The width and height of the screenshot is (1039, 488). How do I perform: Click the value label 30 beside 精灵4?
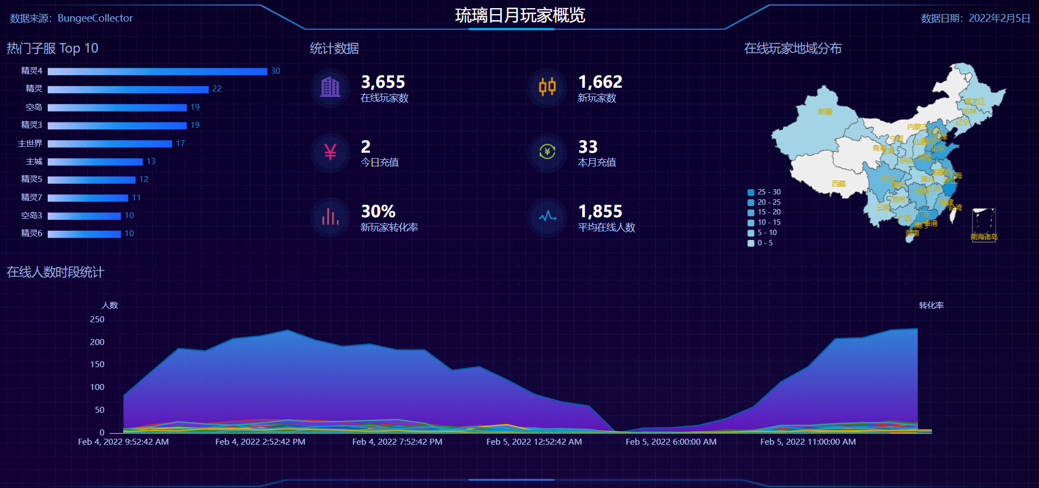click(x=275, y=71)
